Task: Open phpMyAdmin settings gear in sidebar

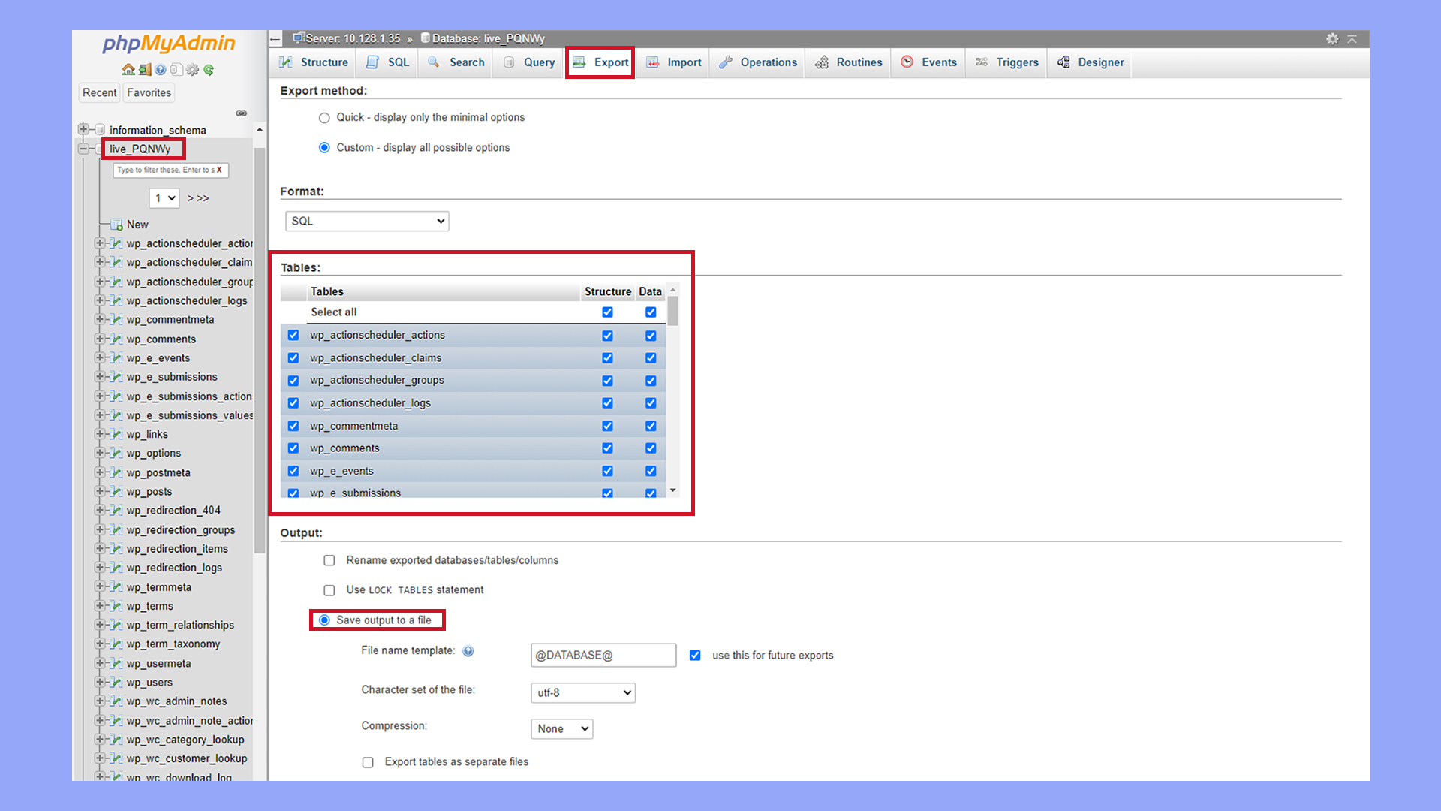Action: 193,70
